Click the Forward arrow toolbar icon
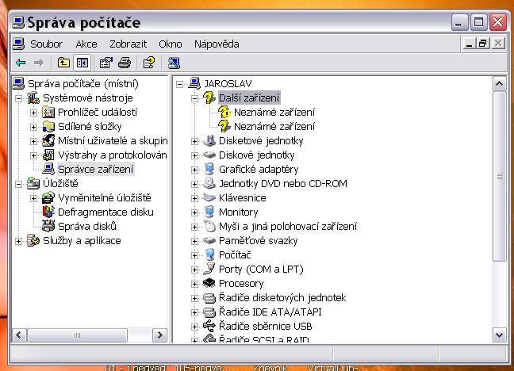 click(39, 63)
